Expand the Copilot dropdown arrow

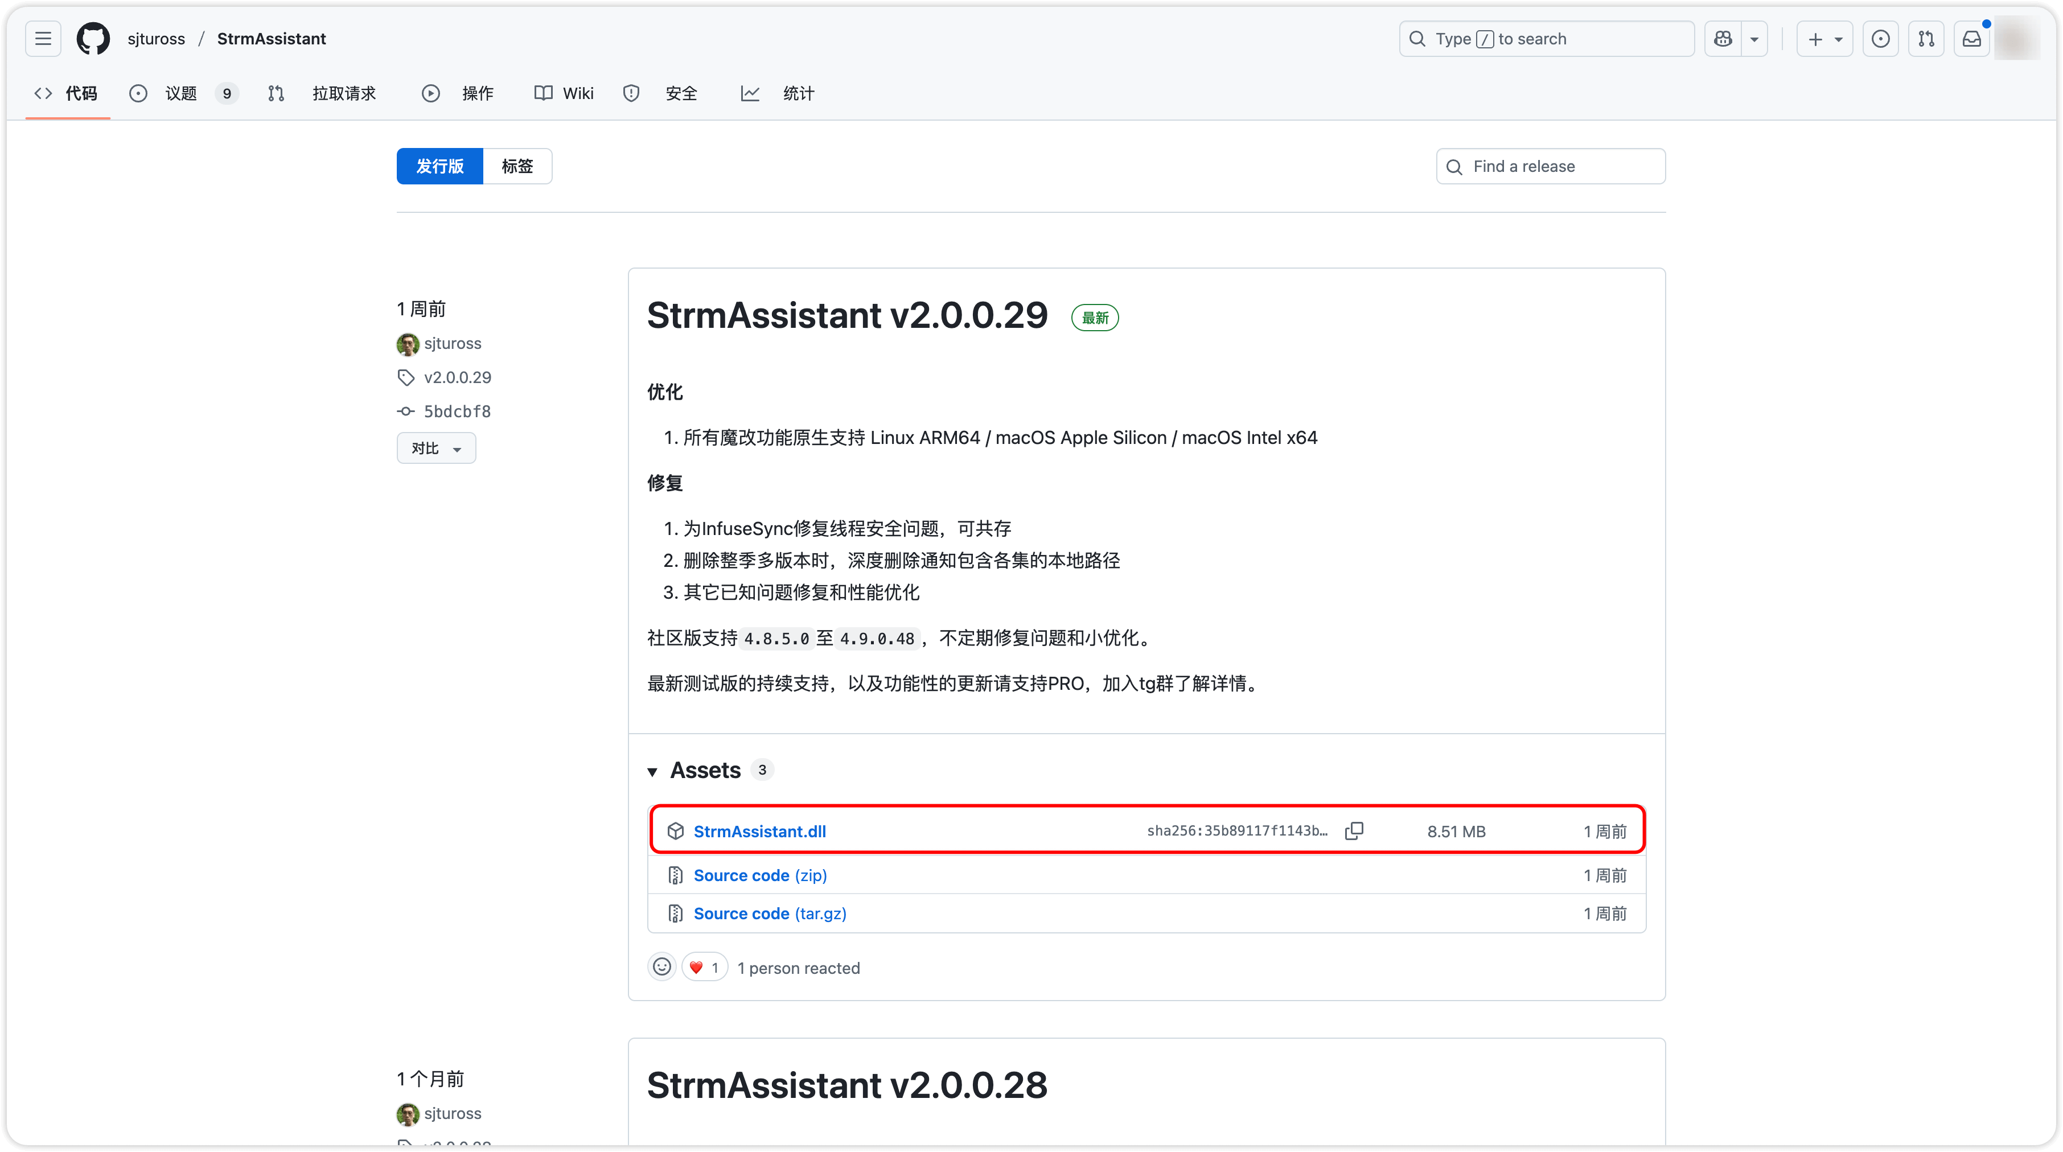click(1754, 39)
